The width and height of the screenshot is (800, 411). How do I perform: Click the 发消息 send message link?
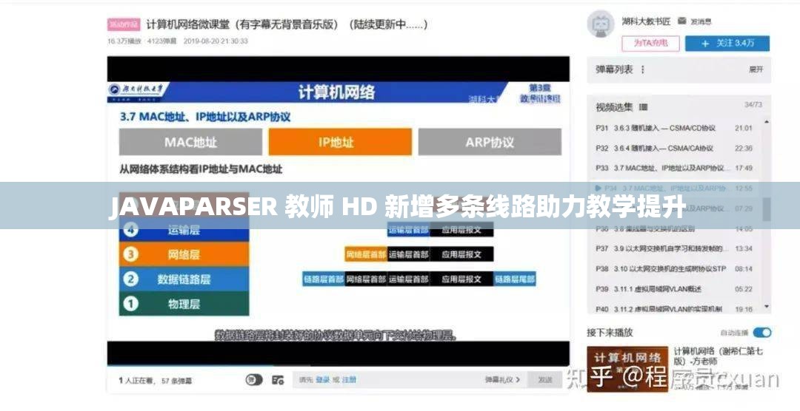pyautogui.click(x=701, y=21)
